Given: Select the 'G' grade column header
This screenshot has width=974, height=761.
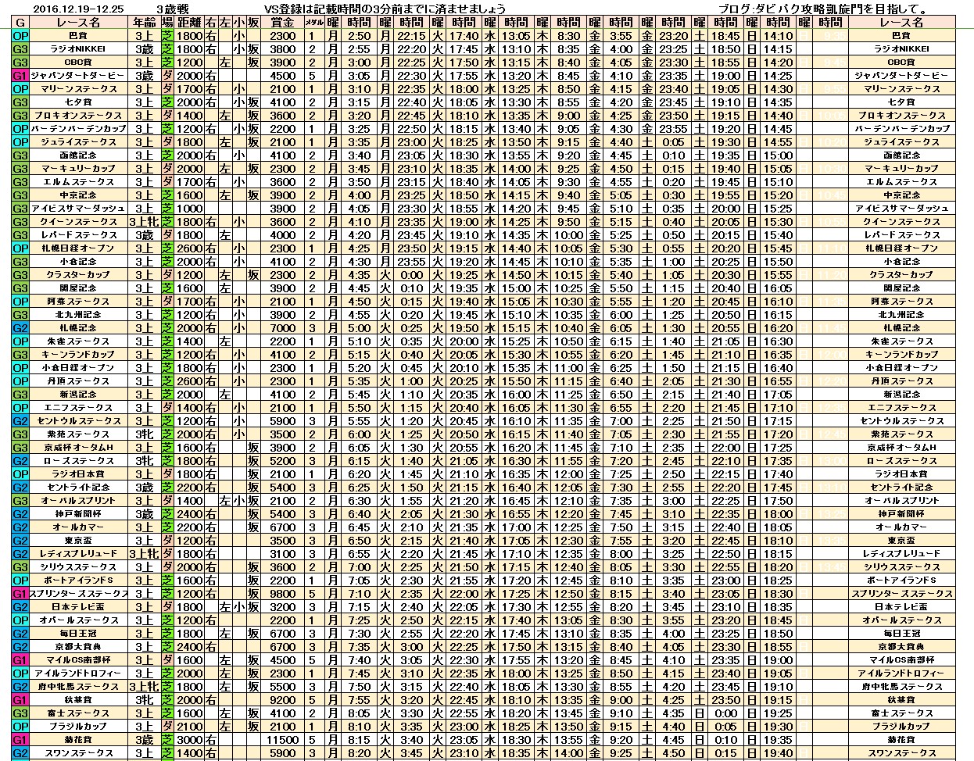Looking at the screenshot, I should 20,23.
